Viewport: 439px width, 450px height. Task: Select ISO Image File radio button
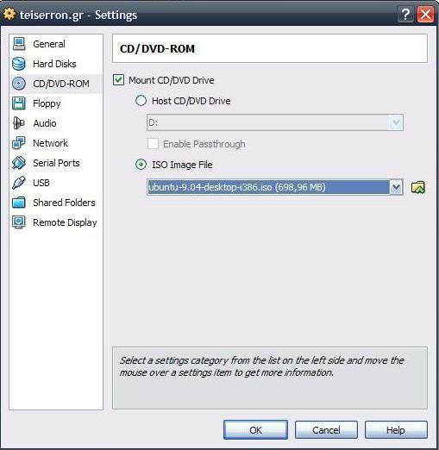click(141, 165)
